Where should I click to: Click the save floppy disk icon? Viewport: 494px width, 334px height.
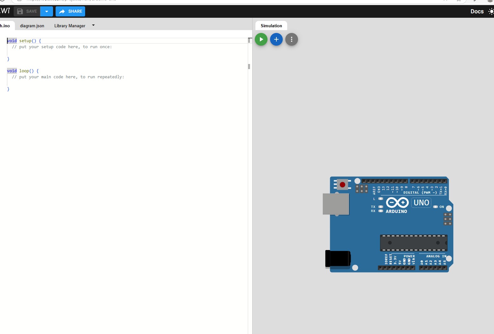click(x=20, y=11)
